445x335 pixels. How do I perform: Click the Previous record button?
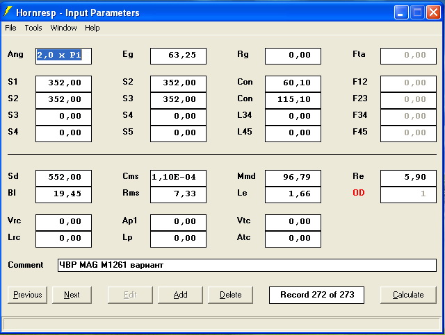pyautogui.click(x=28, y=295)
